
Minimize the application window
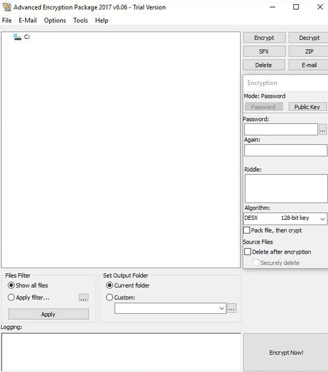[272, 7]
